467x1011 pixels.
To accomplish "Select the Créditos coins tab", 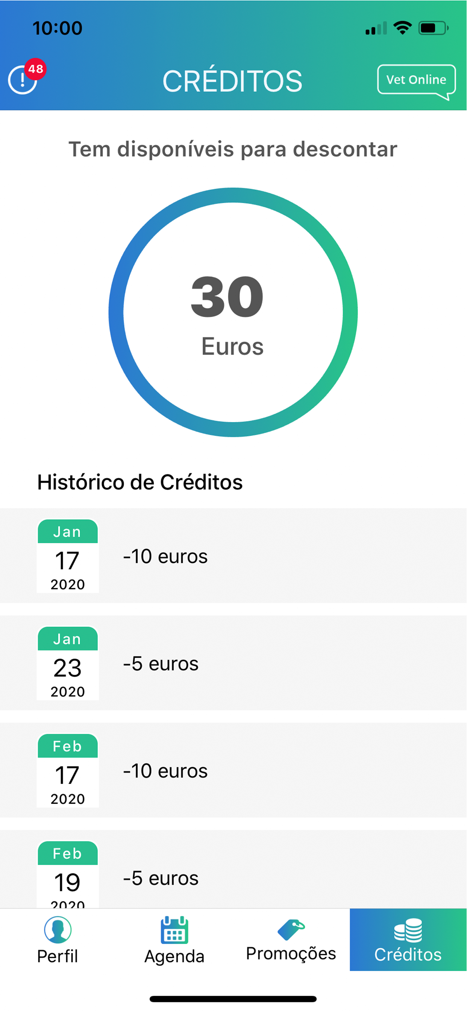I will point(408,940).
